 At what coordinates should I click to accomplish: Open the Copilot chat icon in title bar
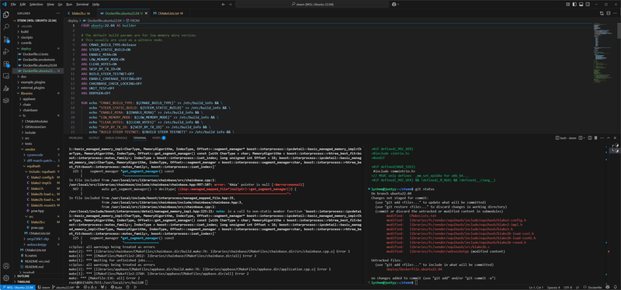pos(395,4)
